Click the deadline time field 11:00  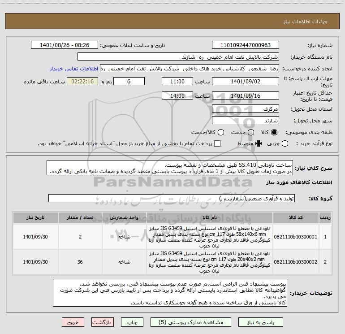tap(177, 82)
